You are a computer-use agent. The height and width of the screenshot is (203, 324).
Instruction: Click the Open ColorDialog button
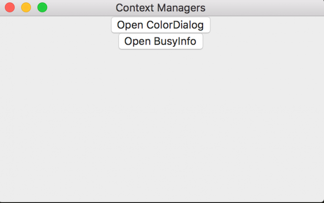pos(161,25)
